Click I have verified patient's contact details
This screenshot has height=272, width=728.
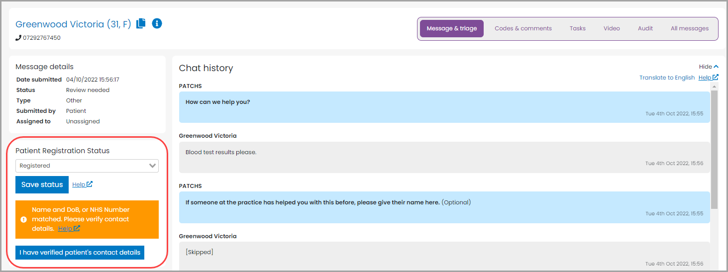click(x=80, y=252)
